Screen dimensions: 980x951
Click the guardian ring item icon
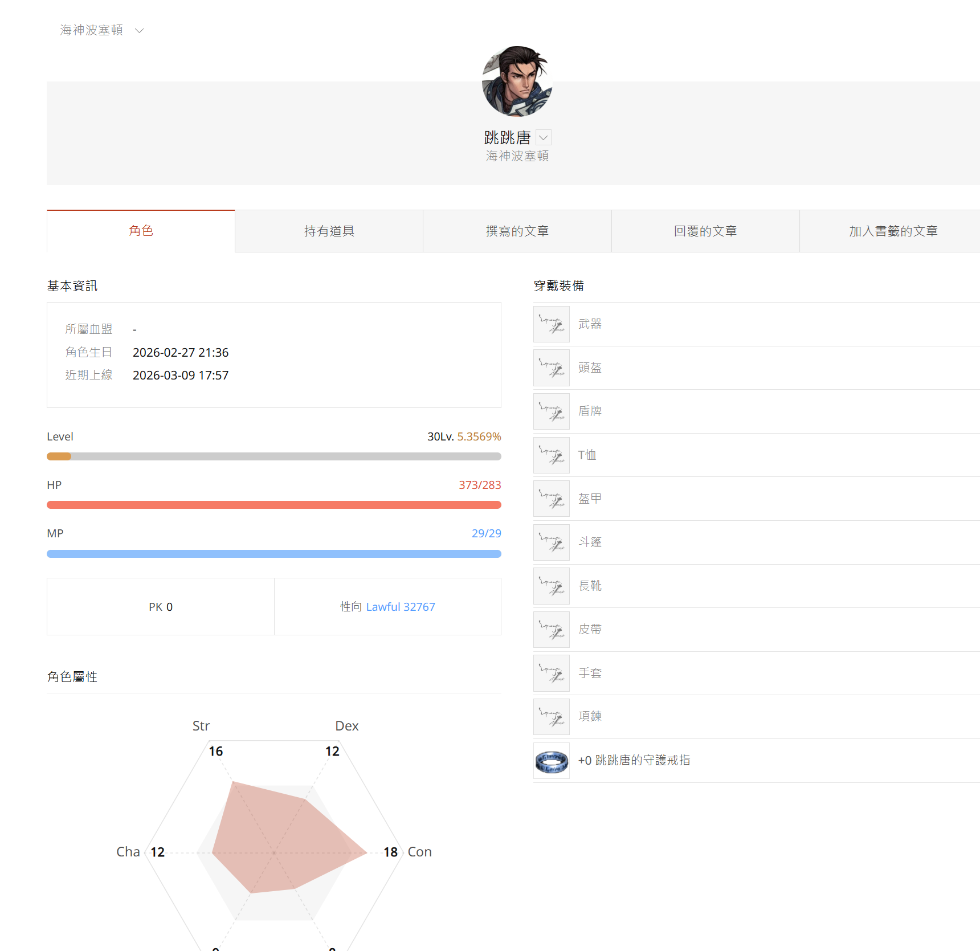(551, 761)
